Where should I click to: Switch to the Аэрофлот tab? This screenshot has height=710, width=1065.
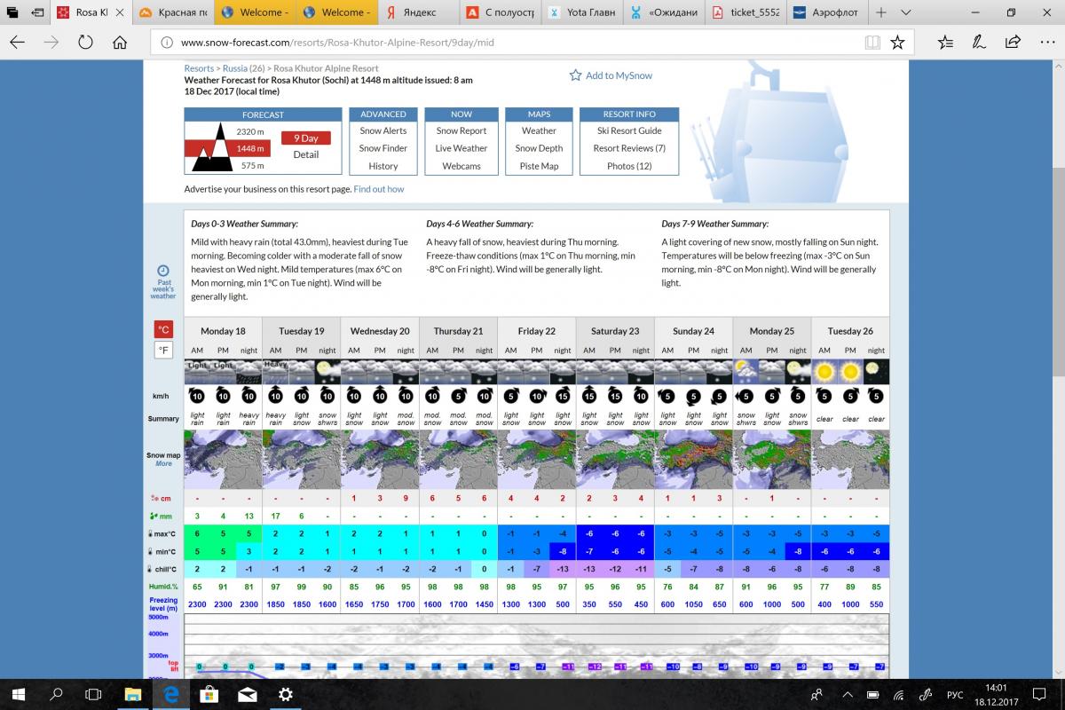coord(825,12)
